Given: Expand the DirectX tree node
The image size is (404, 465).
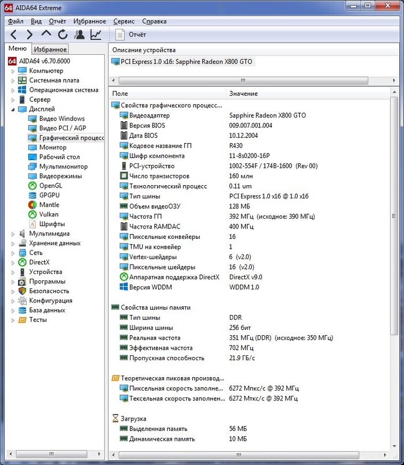Looking at the screenshot, I should (13, 262).
